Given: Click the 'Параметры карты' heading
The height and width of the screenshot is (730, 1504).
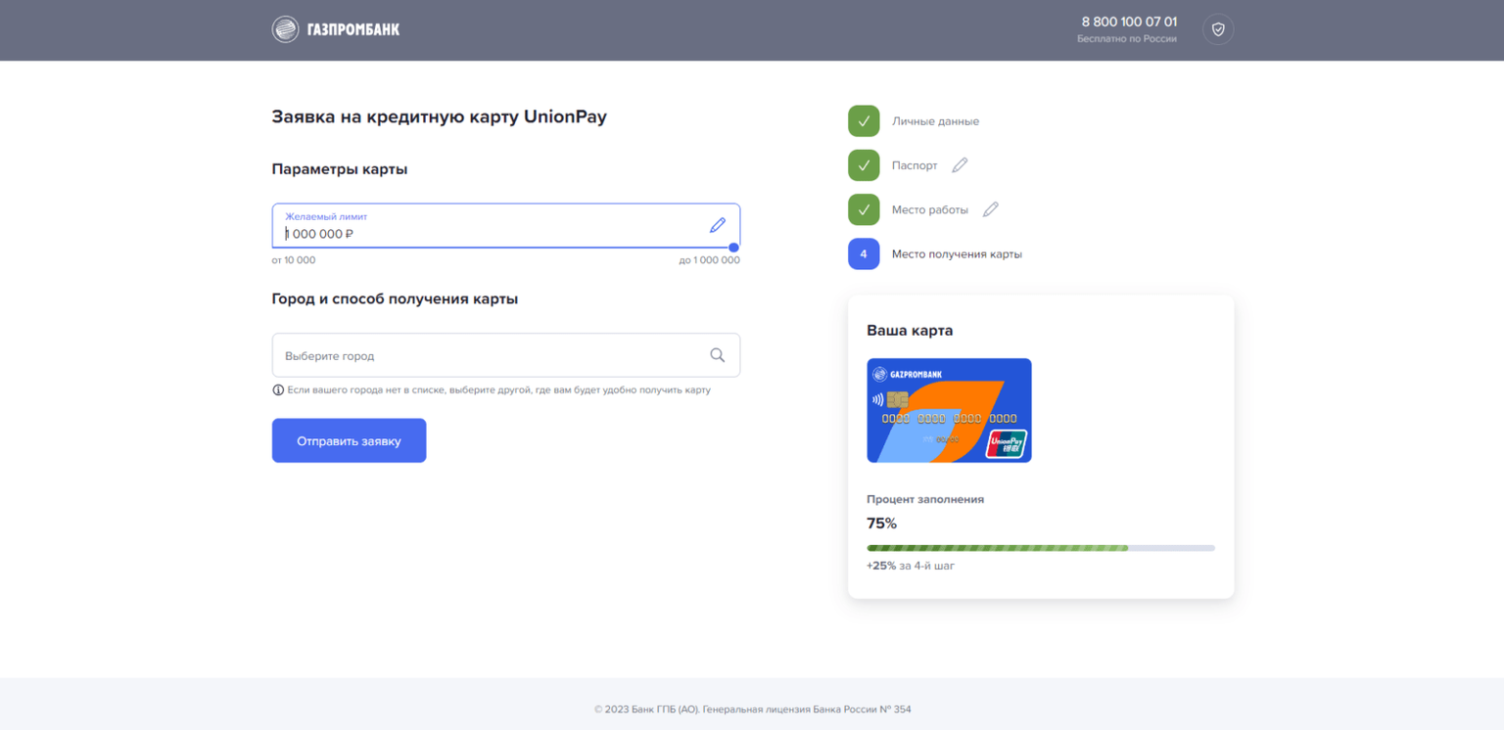Looking at the screenshot, I should [340, 169].
